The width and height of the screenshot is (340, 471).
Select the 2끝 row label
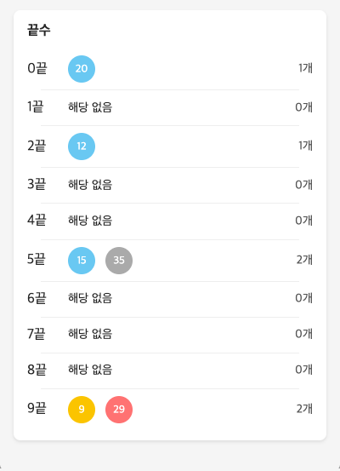click(x=37, y=146)
